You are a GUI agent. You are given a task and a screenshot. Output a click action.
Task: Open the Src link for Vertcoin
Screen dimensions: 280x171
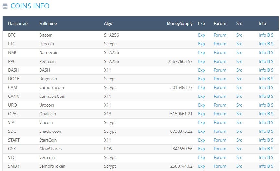point(239,158)
